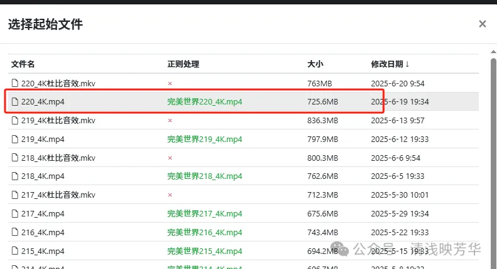The image size is (497, 269).
Task: Click date 2025-6-19 19:34
Action: (x=400, y=101)
